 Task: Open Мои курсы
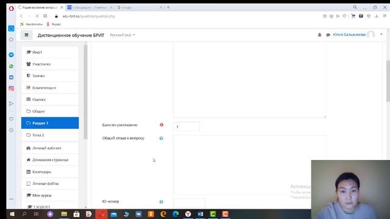[x=50, y=195]
